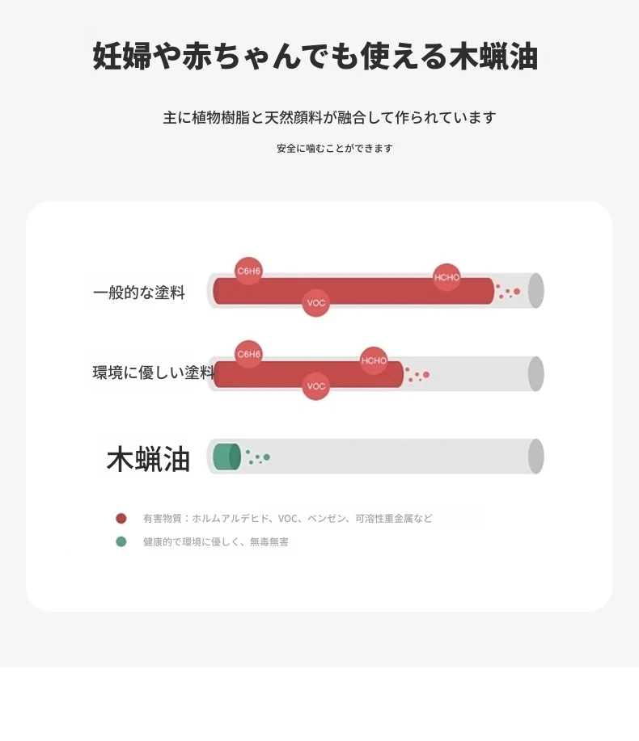Click the 一般的な塗料 label
This screenshot has height=741, width=639.
click(139, 293)
